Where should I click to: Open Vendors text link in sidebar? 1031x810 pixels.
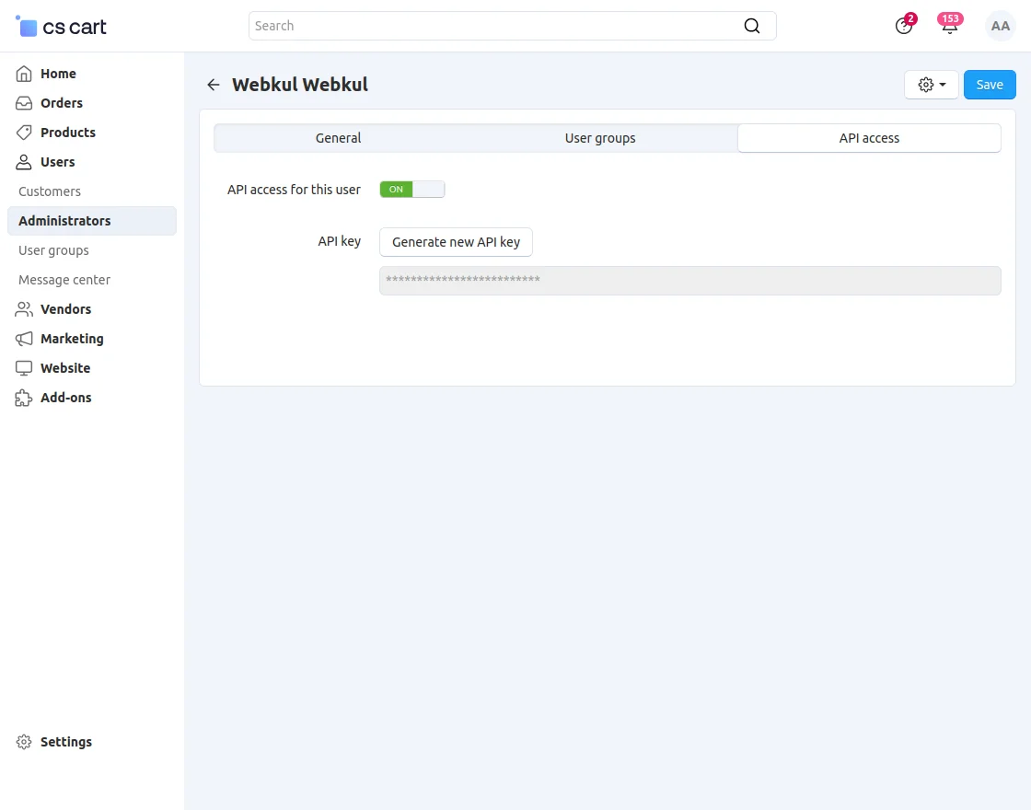tap(65, 309)
